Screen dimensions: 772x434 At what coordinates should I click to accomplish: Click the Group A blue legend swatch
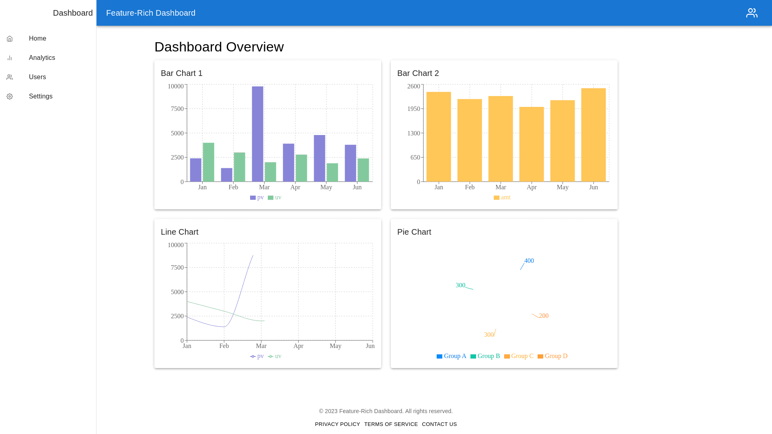pyautogui.click(x=439, y=356)
